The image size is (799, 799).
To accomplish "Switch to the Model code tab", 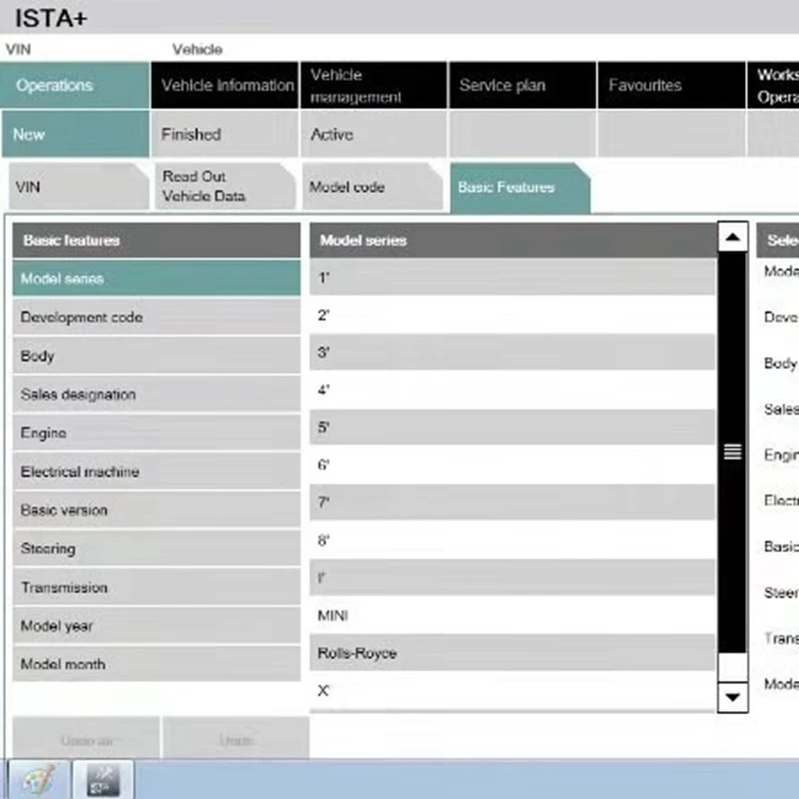I will tap(373, 187).
